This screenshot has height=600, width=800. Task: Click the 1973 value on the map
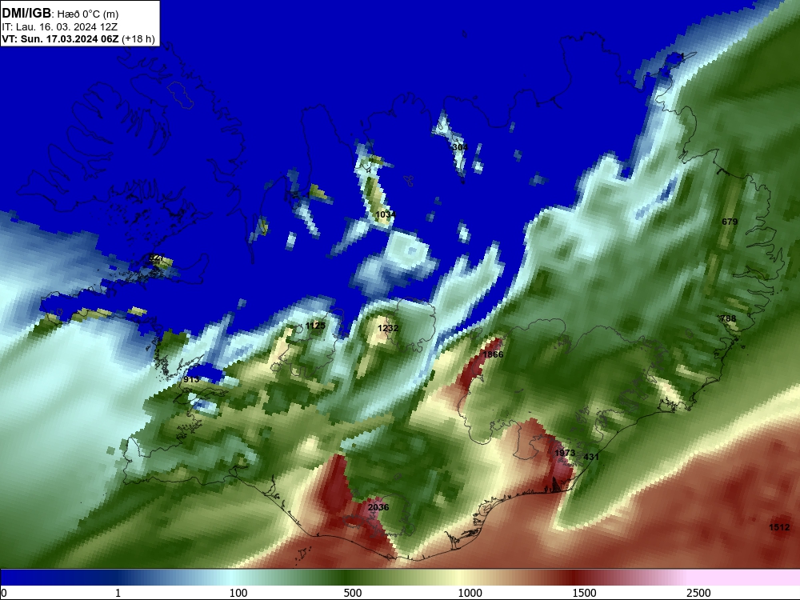565,453
